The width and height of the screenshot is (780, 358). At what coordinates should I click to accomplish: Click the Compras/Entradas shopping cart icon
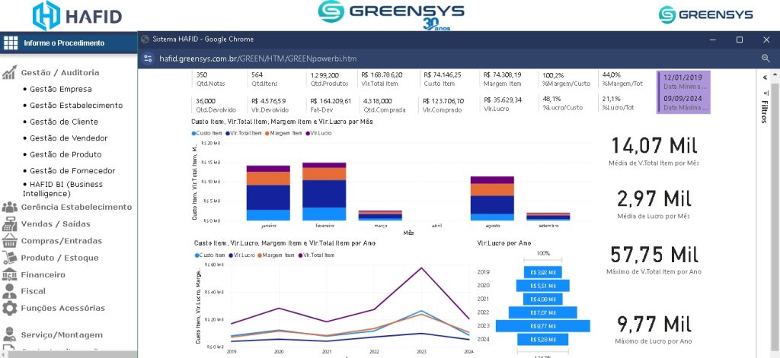point(9,241)
